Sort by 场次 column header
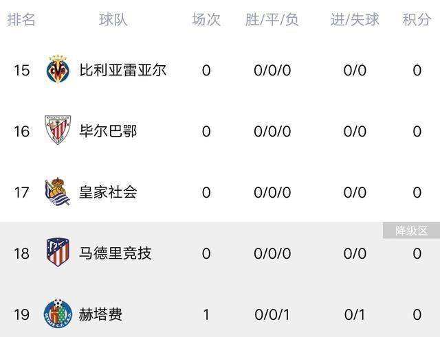This screenshot has width=440, height=337. 206,20
